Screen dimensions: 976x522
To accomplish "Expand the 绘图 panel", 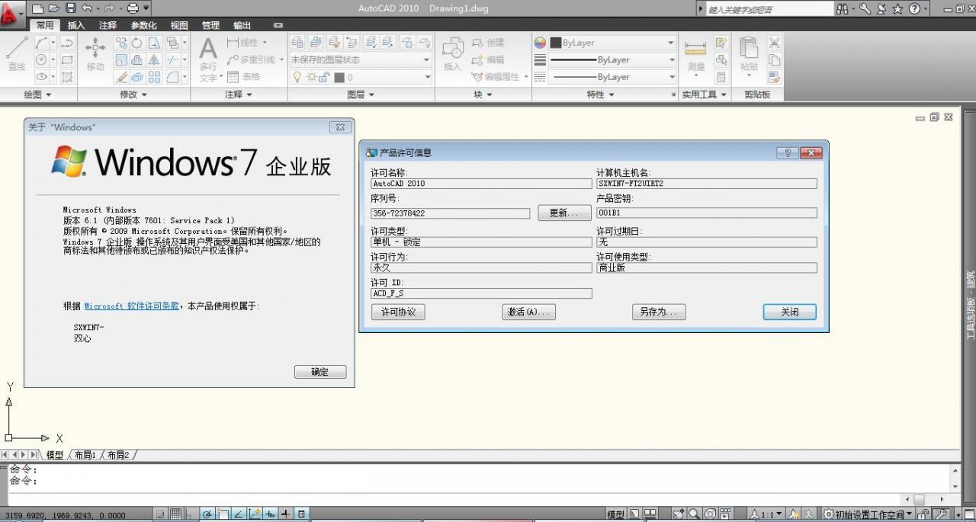I will (x=38, y=94).
